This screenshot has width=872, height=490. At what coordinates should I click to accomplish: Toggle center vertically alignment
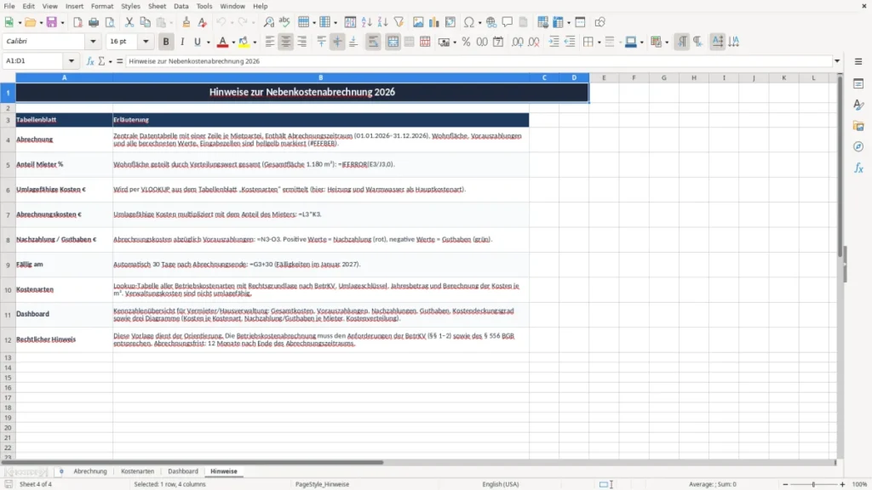click(x=337, y=42)
